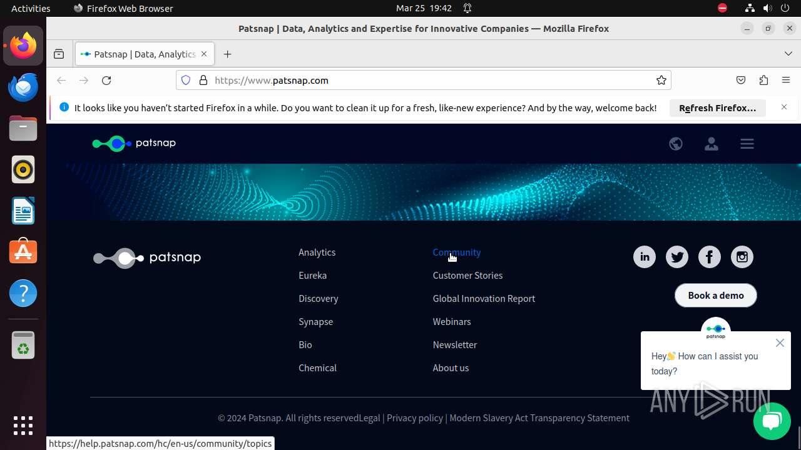Open the hamburger navigation menu
Viewport: 801px width, 450px height.
coord(747,144)
